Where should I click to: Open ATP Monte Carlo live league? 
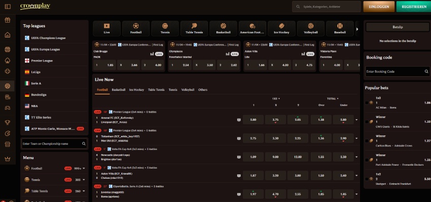tap(54, 129)
